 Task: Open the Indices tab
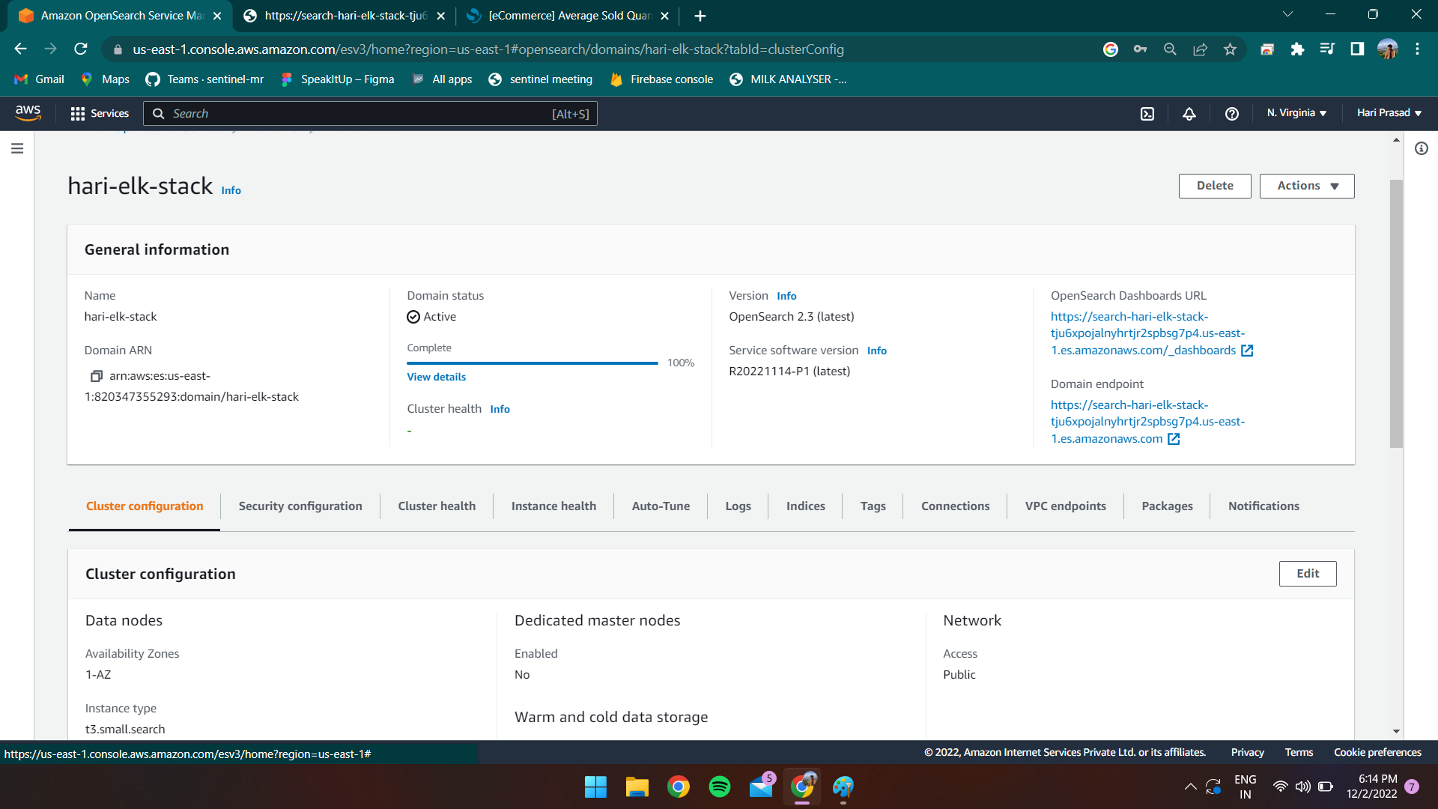pos(805,506)
